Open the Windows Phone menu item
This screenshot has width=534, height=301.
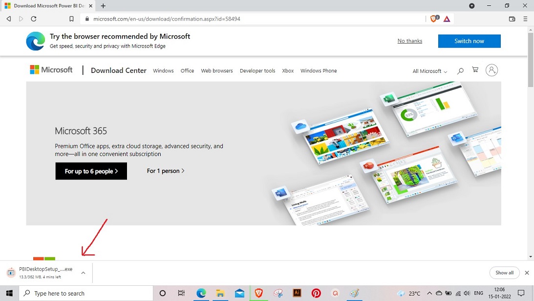[x=319, y=70]
